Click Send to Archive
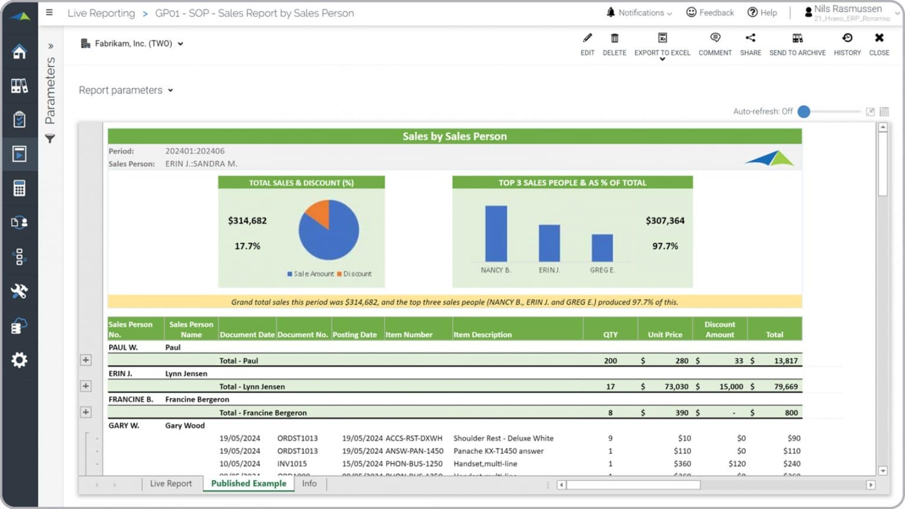905x509 pixels. coord(797,44)
